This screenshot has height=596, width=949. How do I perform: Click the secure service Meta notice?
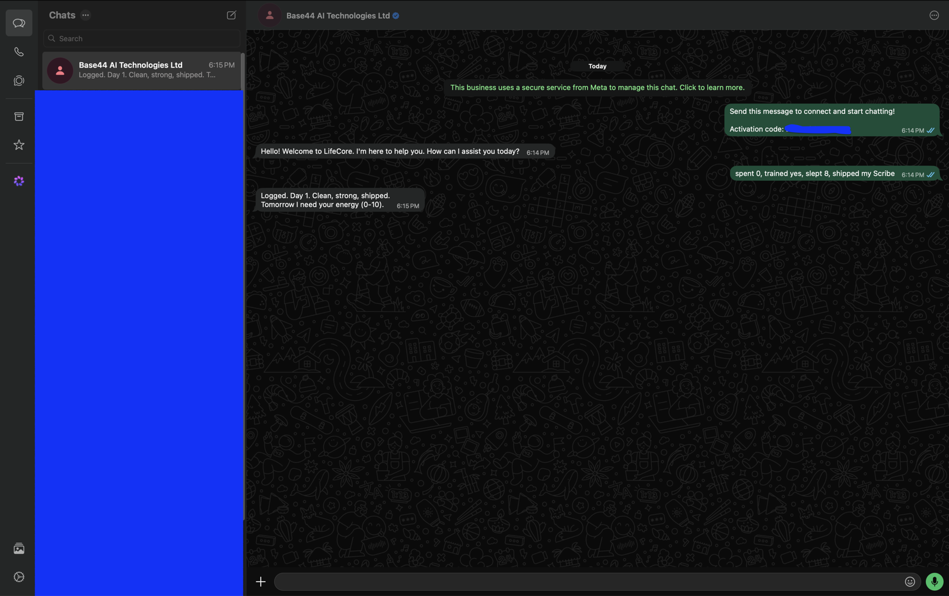597,88
